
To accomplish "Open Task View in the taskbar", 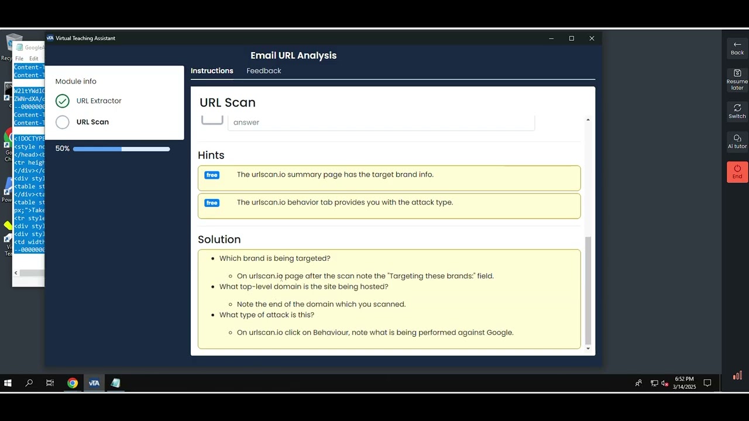I will pos(50,383).
